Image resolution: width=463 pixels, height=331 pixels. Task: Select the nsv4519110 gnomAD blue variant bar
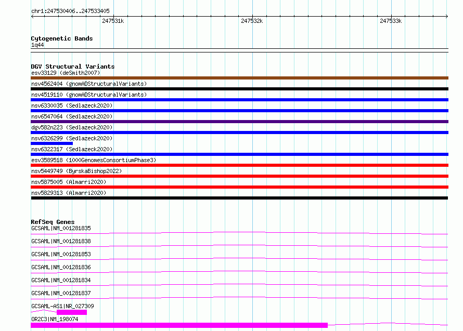(239, 100)
